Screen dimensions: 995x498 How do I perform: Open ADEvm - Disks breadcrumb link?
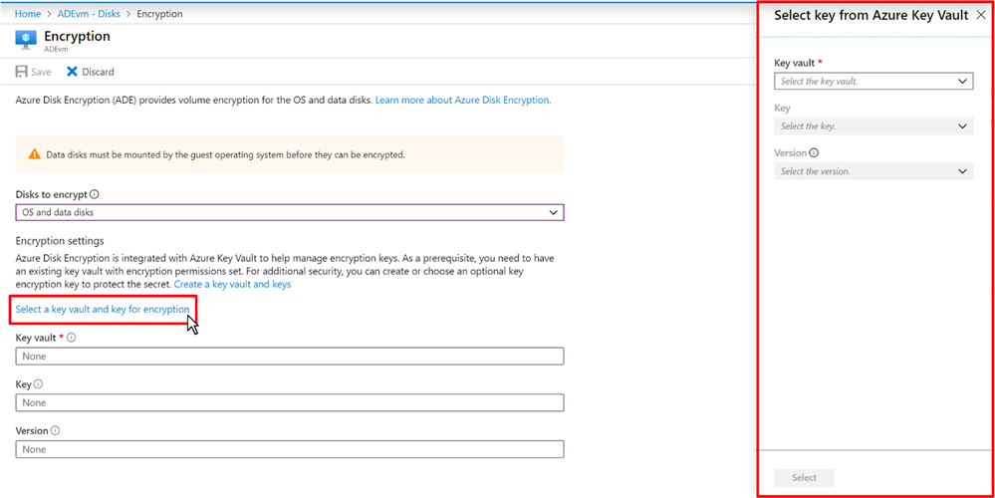[x=89, y=13]
